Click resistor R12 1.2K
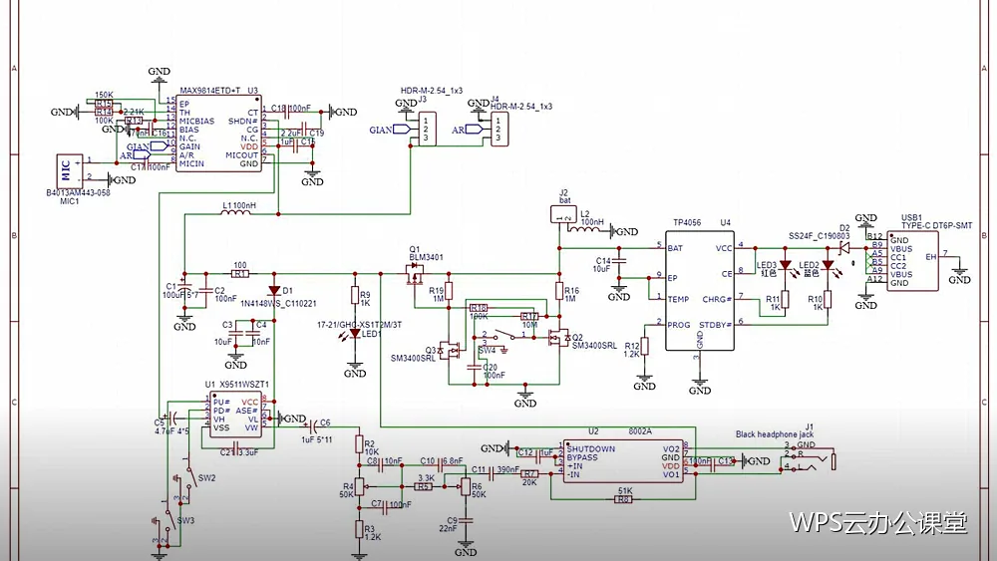This screenshot has width=997, height=561. tap(645, 346)
